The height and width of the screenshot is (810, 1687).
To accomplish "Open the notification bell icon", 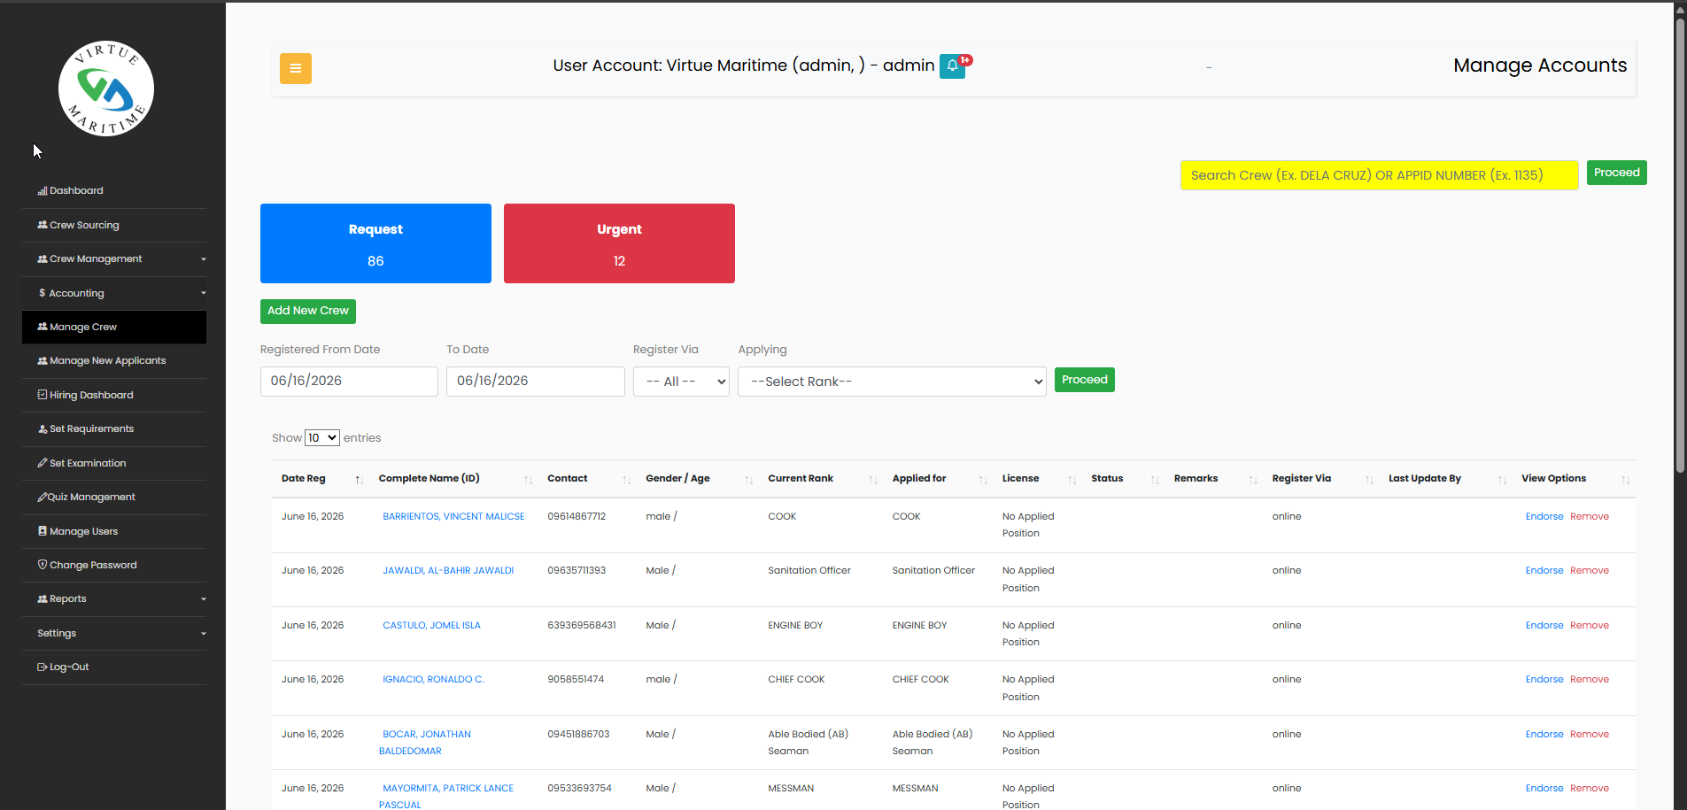I will pyautogui.click(x=952, y=66).
